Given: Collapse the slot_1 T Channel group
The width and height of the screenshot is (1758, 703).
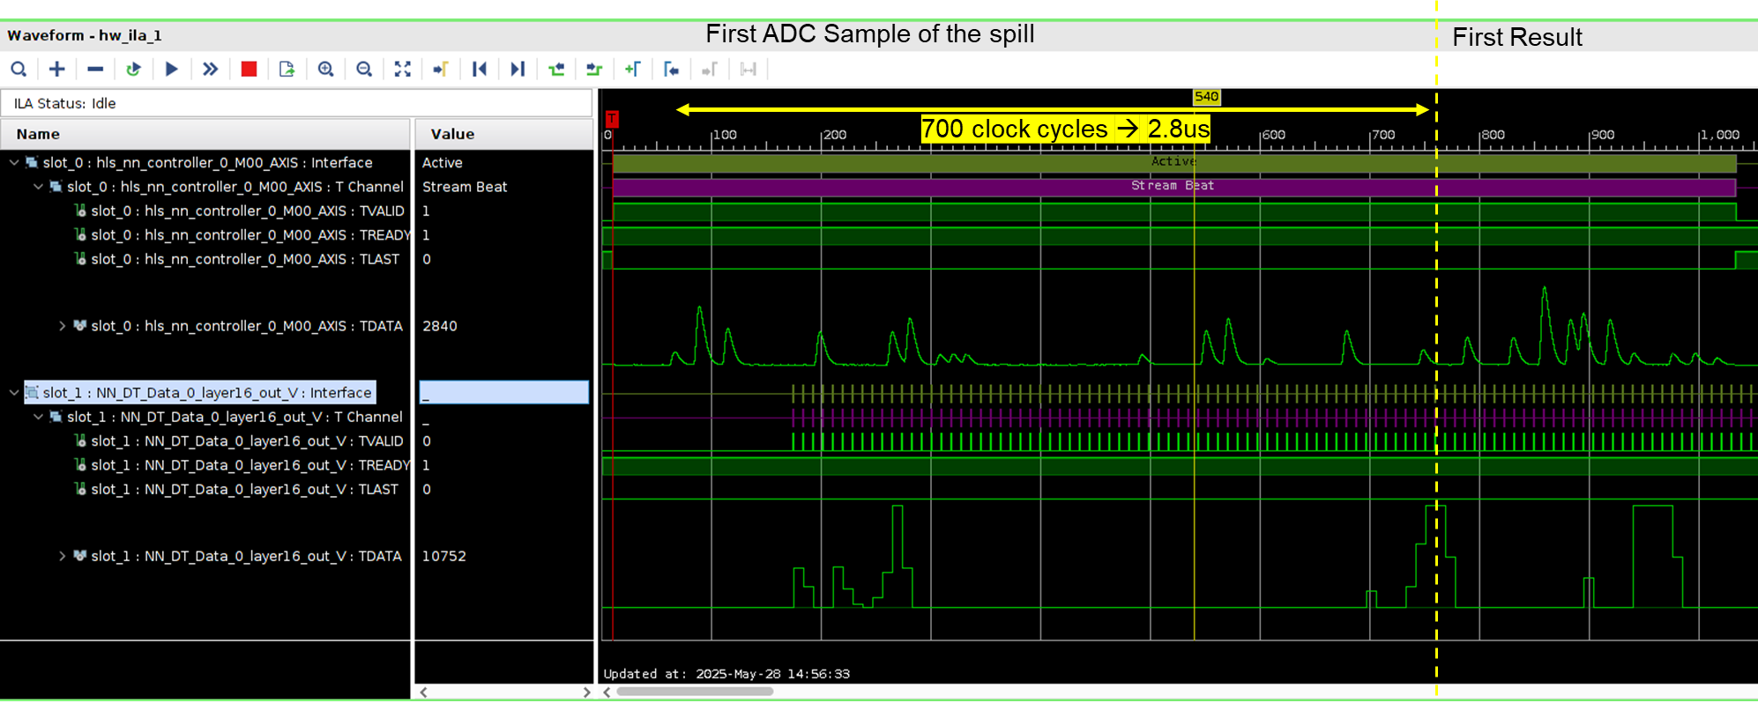Looking at the screenshot, I should coord(38,417).
